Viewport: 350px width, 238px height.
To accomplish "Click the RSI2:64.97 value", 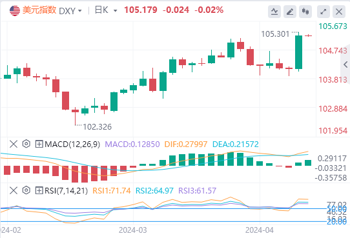I will (x=154, y=191).
